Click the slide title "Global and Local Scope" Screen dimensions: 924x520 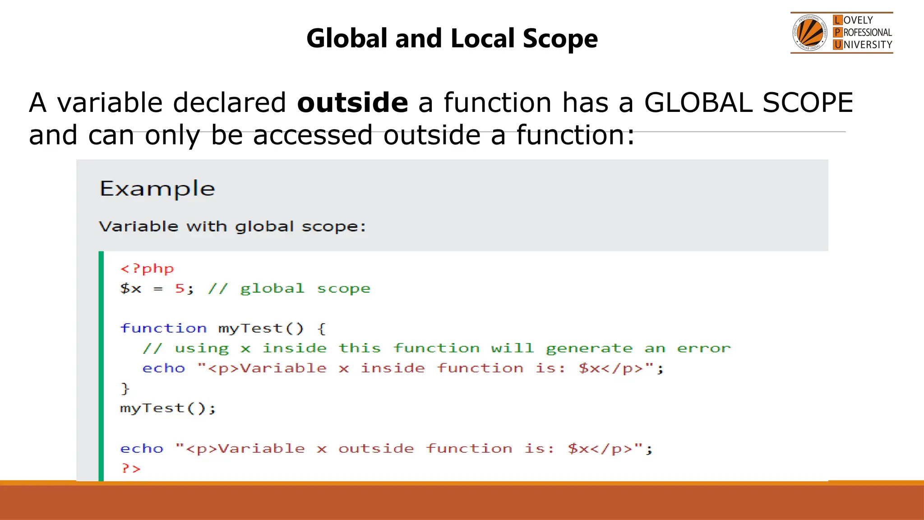(452, 38)
